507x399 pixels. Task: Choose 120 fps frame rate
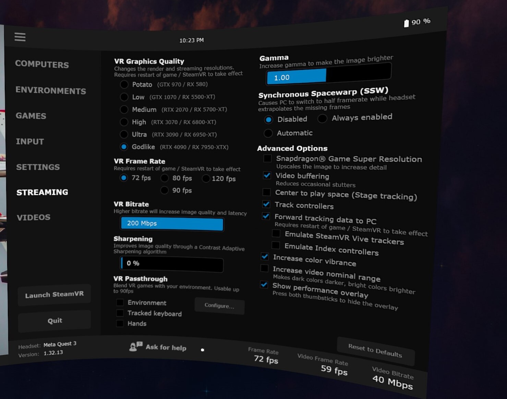[x=206, y=178]
